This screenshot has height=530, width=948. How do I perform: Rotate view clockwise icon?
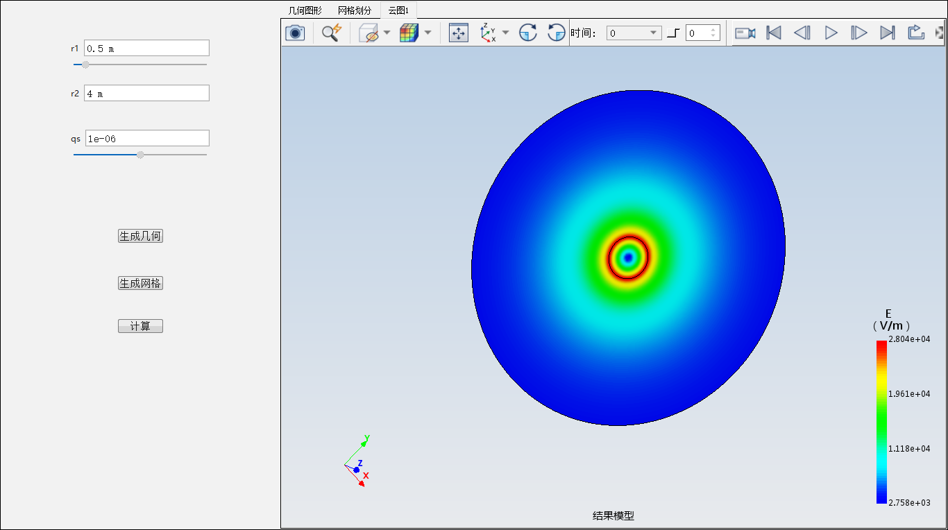[528, 33]
